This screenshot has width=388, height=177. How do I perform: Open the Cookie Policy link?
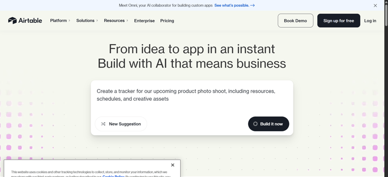(113, 176)
